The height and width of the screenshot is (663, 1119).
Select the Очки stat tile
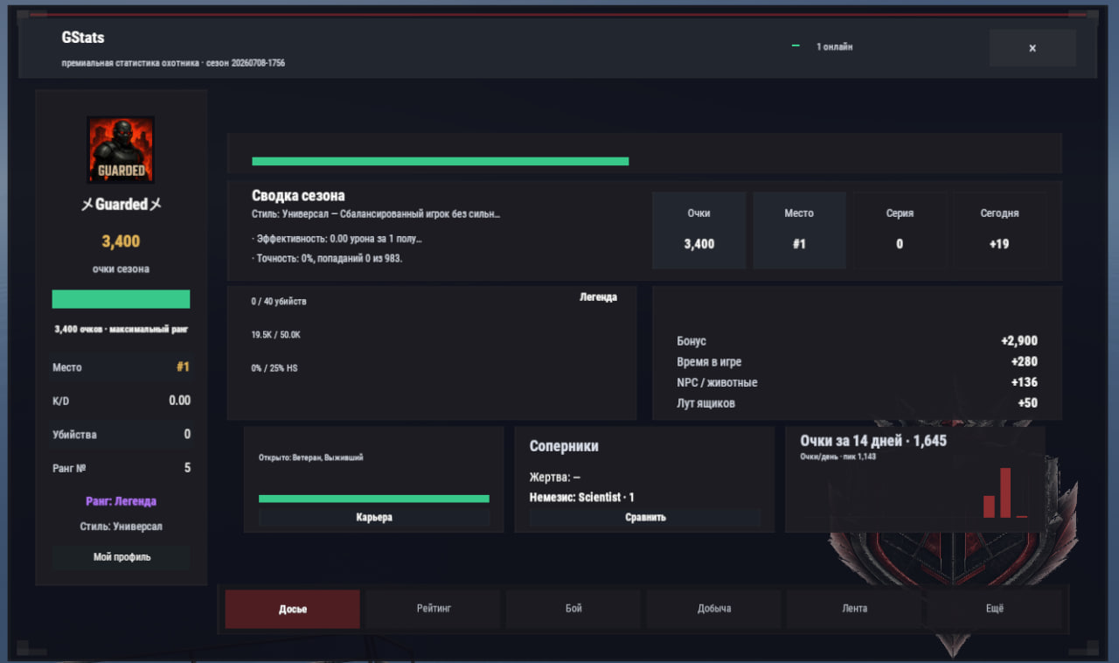tap(699, 230)
